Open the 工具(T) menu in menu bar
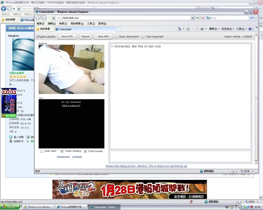Viewport: 263px width, 210px height. (91, 24)
